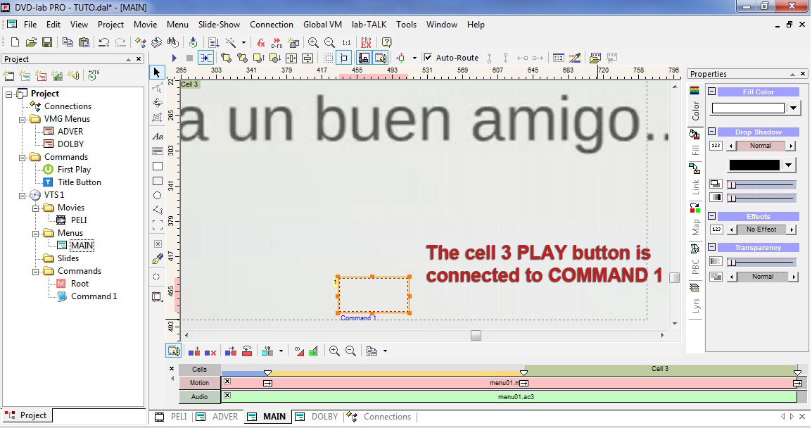
Task: Click add VTS disc icon in Project panel
Action: click(x=93, y=75)
